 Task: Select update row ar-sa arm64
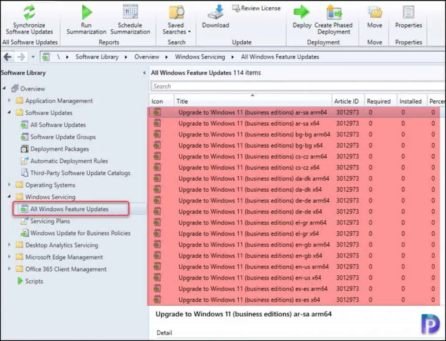click(x=294, y=112)
